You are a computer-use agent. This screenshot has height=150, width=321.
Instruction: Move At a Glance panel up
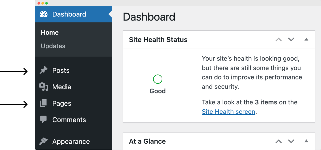click(x=279, y=141)
